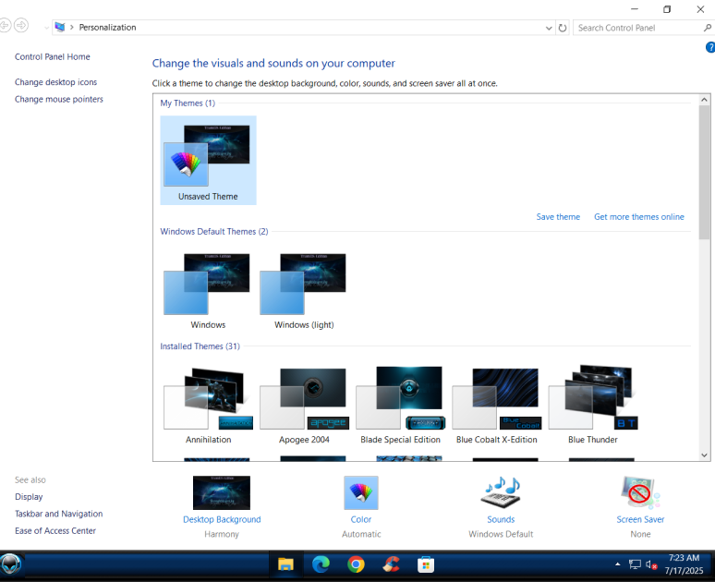Screen dimensions: 715x582
Task: Show hidden system tray icons
Action: 617,564
